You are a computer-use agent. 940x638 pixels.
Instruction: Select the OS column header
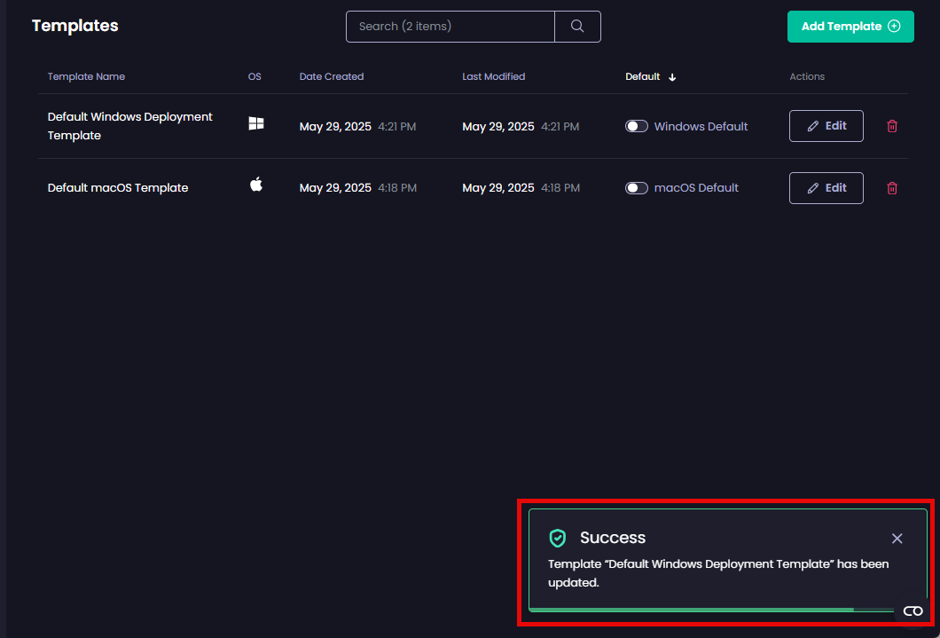(x=255, y=76)
